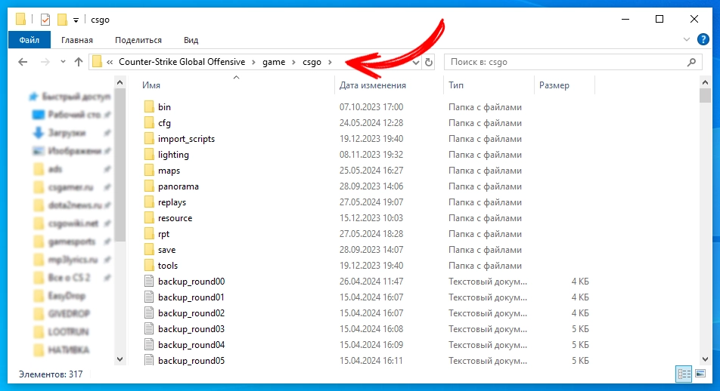
Task: Go up one level with the up arrow
Action: tap(79, 62)
